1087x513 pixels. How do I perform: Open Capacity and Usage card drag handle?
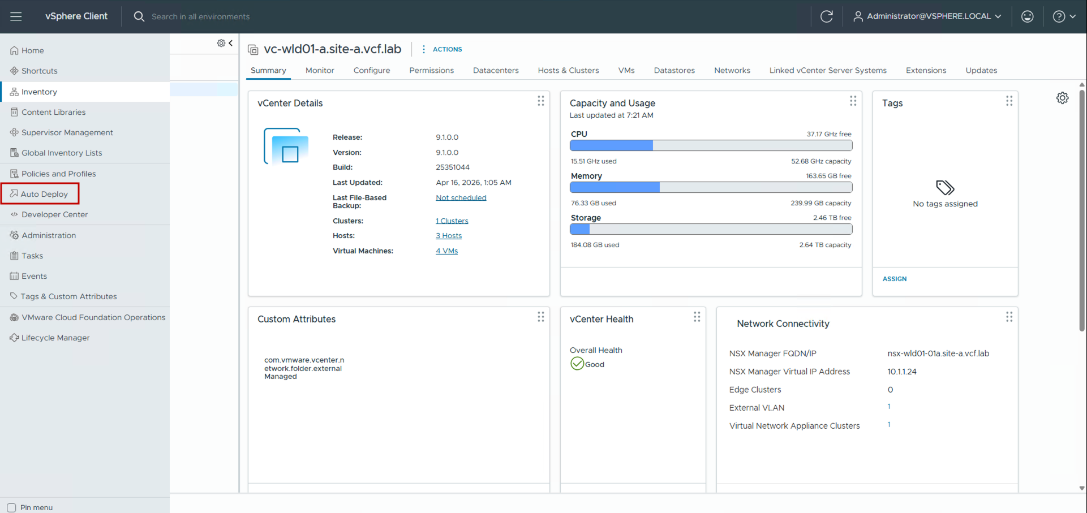pos(853,101)
